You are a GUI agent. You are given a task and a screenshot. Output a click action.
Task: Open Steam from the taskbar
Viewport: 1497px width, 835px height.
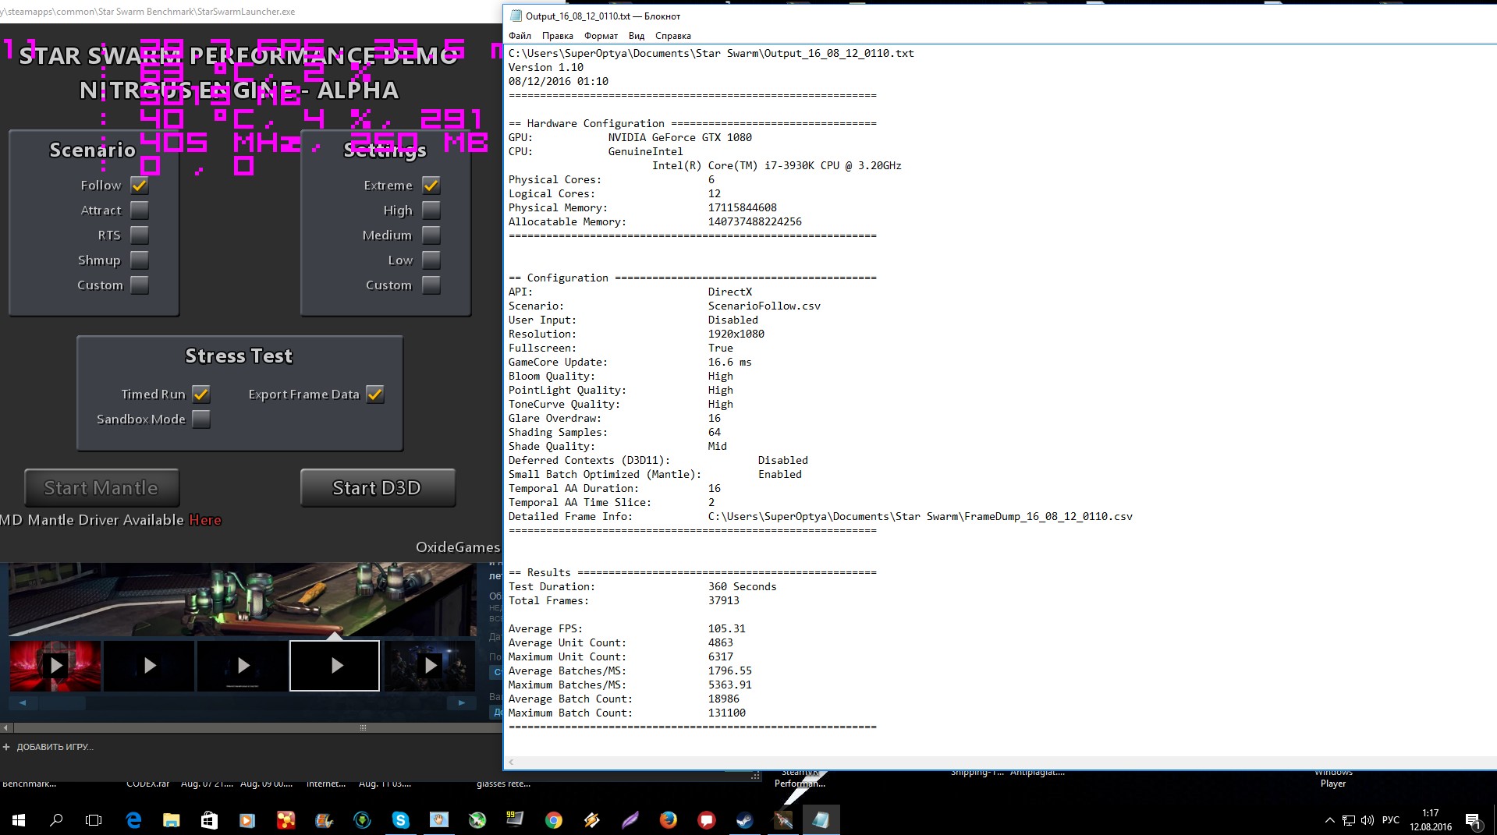click(744, 820)
